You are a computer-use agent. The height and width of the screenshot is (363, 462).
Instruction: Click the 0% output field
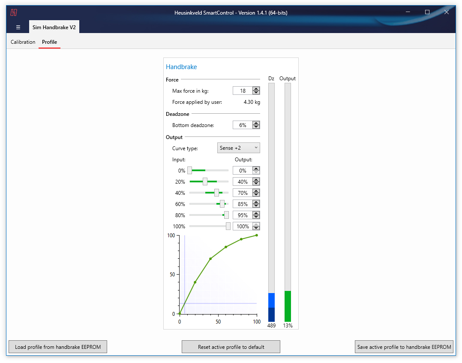pyautogui.click(x=243, y=170)
